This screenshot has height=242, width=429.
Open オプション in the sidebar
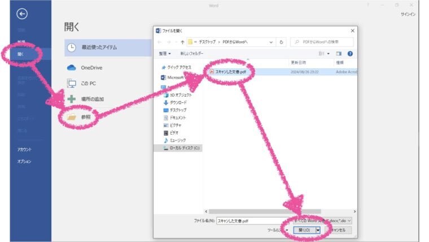click(24, 161)
